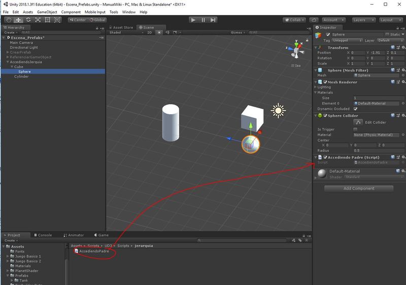Expand Juego Basico 1 folder
The image size is (406, 285).
(8, 256)
